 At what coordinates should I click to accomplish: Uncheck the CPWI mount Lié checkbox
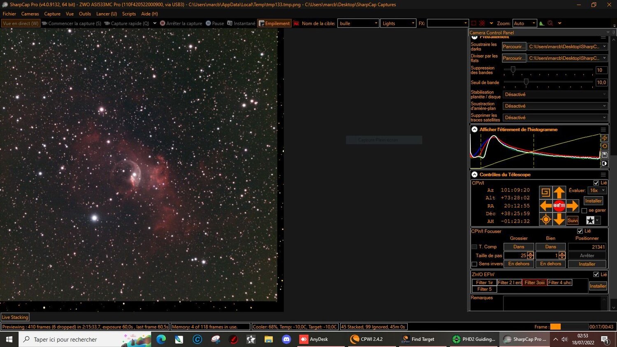tap(596, 183)
